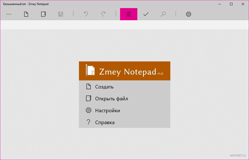Image resolution: width=249 pixels, height=160 pixels.
Task: Click the redo arrow icon
Action: 103,14
